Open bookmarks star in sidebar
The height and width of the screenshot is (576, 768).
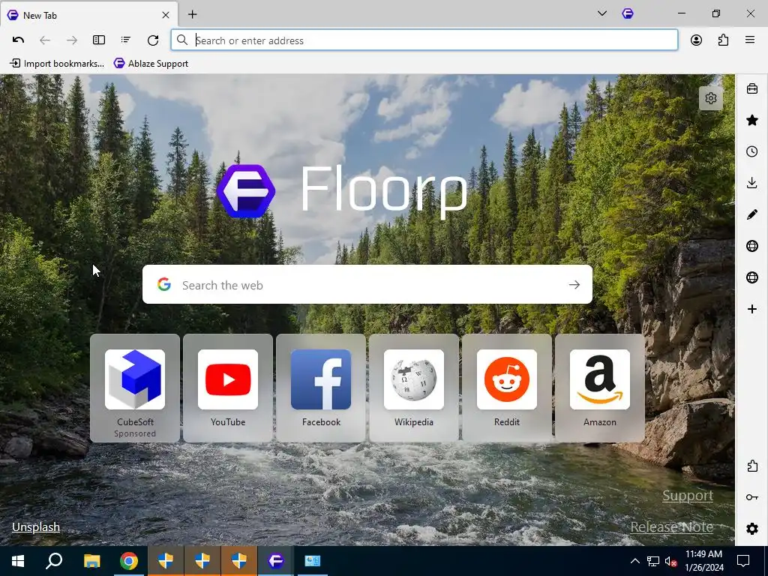click(x=751, y=121)
